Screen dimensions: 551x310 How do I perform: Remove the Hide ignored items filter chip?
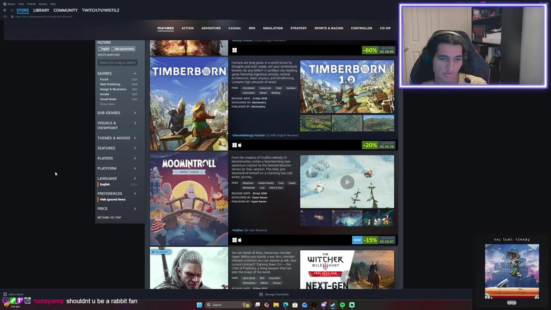point(124,49)
